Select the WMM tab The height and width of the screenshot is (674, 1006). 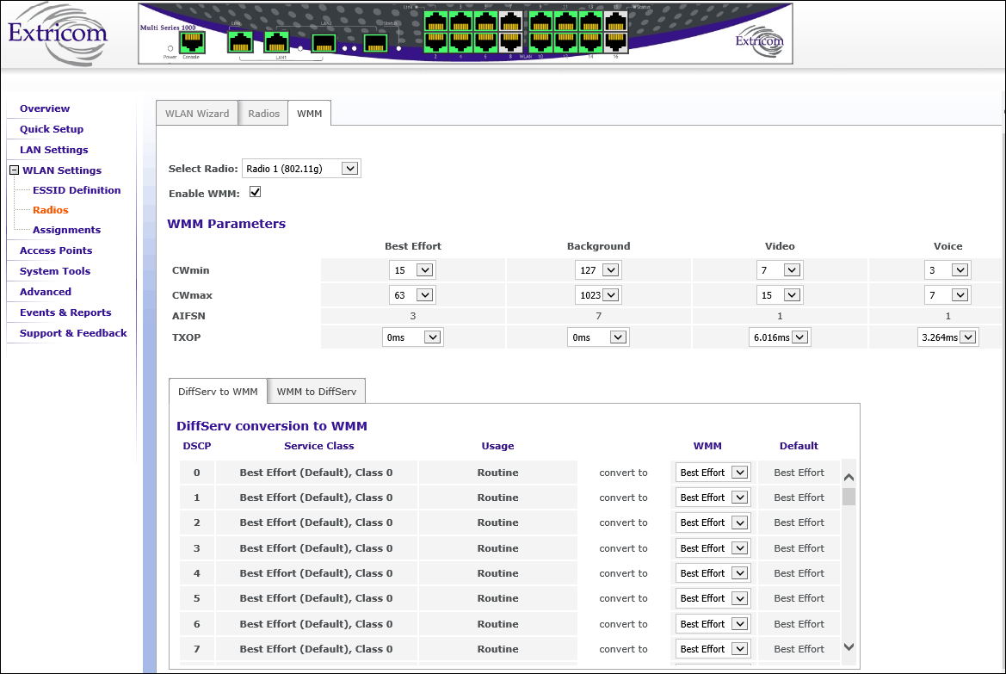click(309, 113)
